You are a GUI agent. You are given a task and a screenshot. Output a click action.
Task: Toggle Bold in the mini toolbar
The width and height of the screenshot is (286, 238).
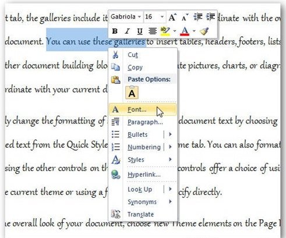(x=115, y=31)
